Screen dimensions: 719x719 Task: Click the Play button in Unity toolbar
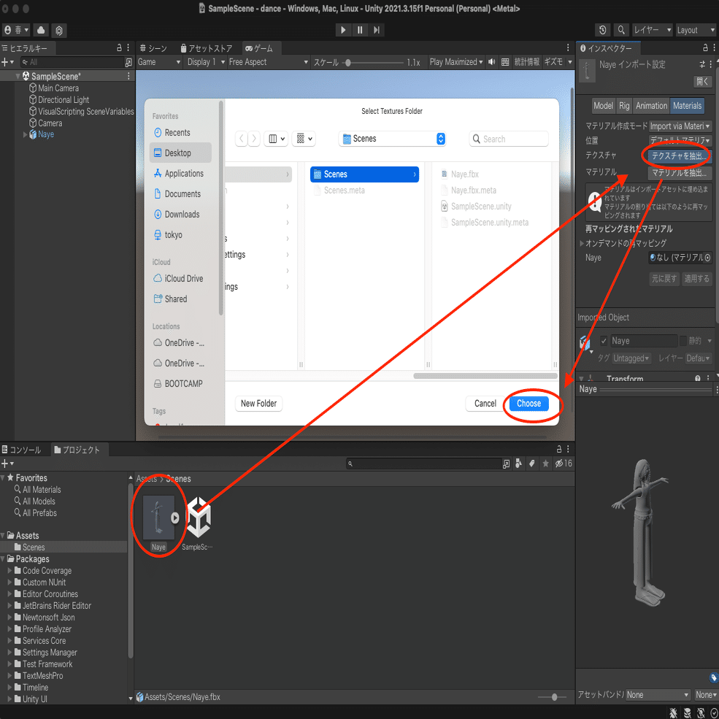click(342, 30)
